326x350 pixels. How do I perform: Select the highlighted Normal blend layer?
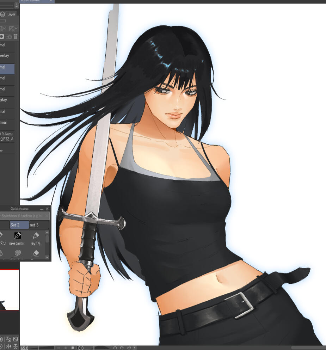pyautogui.click(x=7, y=69)
